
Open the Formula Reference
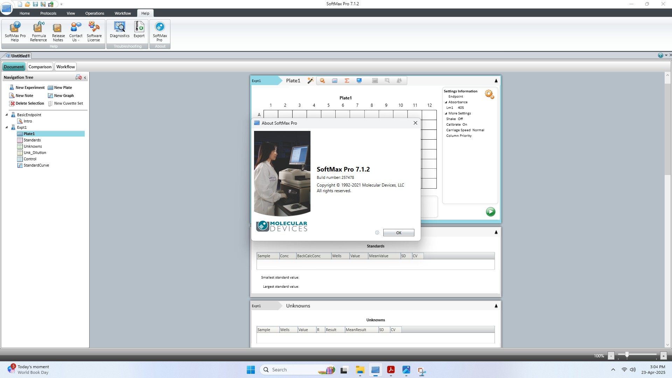pos(38,31)
